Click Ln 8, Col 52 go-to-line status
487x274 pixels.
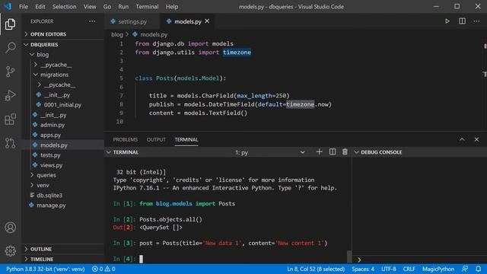coord(316,269)
